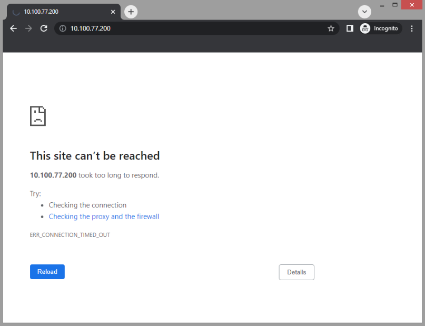Bookmark this page via the star icon

pos(331,28)
